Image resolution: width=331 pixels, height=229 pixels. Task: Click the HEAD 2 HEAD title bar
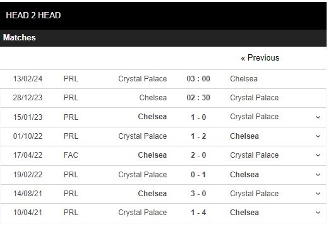click(x=163, y=15)
